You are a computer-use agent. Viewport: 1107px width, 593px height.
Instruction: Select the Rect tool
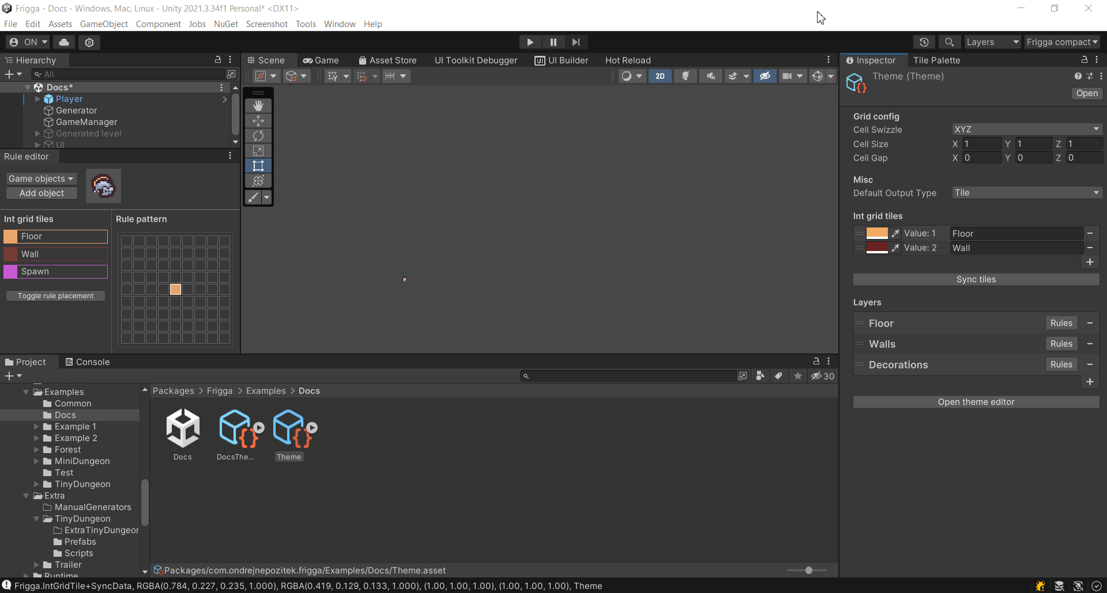click(258, 165)
